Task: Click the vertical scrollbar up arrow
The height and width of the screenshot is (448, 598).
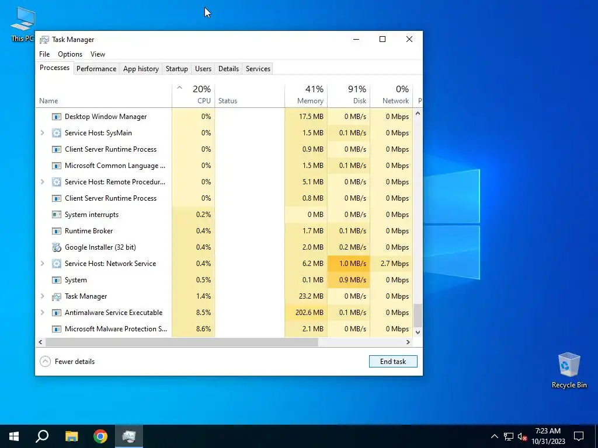Action: coord(418,114)
